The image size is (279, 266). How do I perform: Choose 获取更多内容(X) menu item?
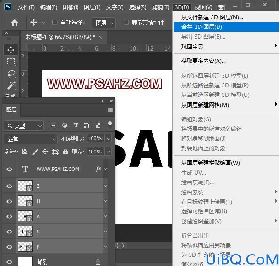click(226, 61)
